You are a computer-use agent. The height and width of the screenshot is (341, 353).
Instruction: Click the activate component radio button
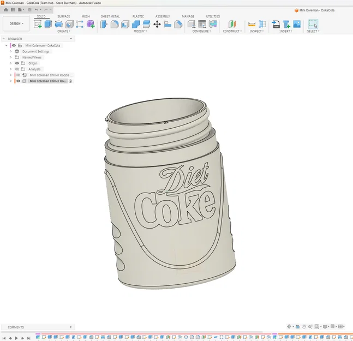coord(70,81)
